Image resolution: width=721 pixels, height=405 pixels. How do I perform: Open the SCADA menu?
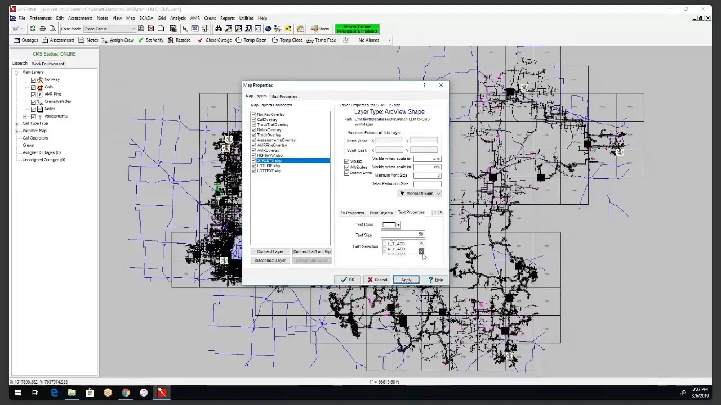[x=146, y=18]
